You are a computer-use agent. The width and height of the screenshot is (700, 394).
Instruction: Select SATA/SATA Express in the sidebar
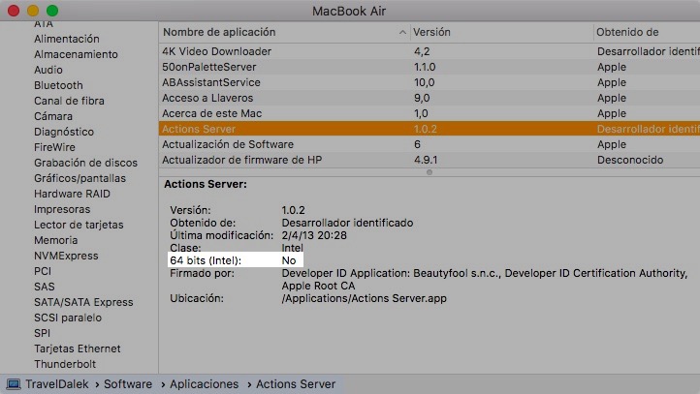point(83,302)
